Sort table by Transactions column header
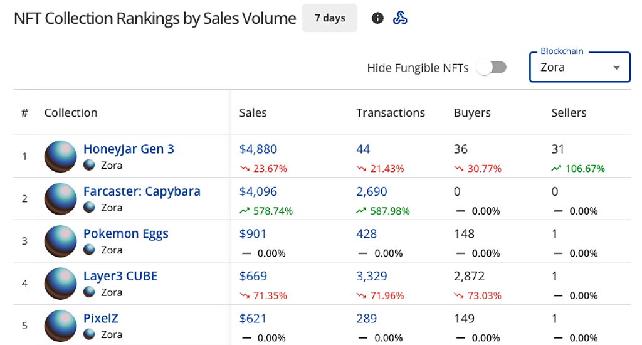The image size is (642, 345). 390,113
